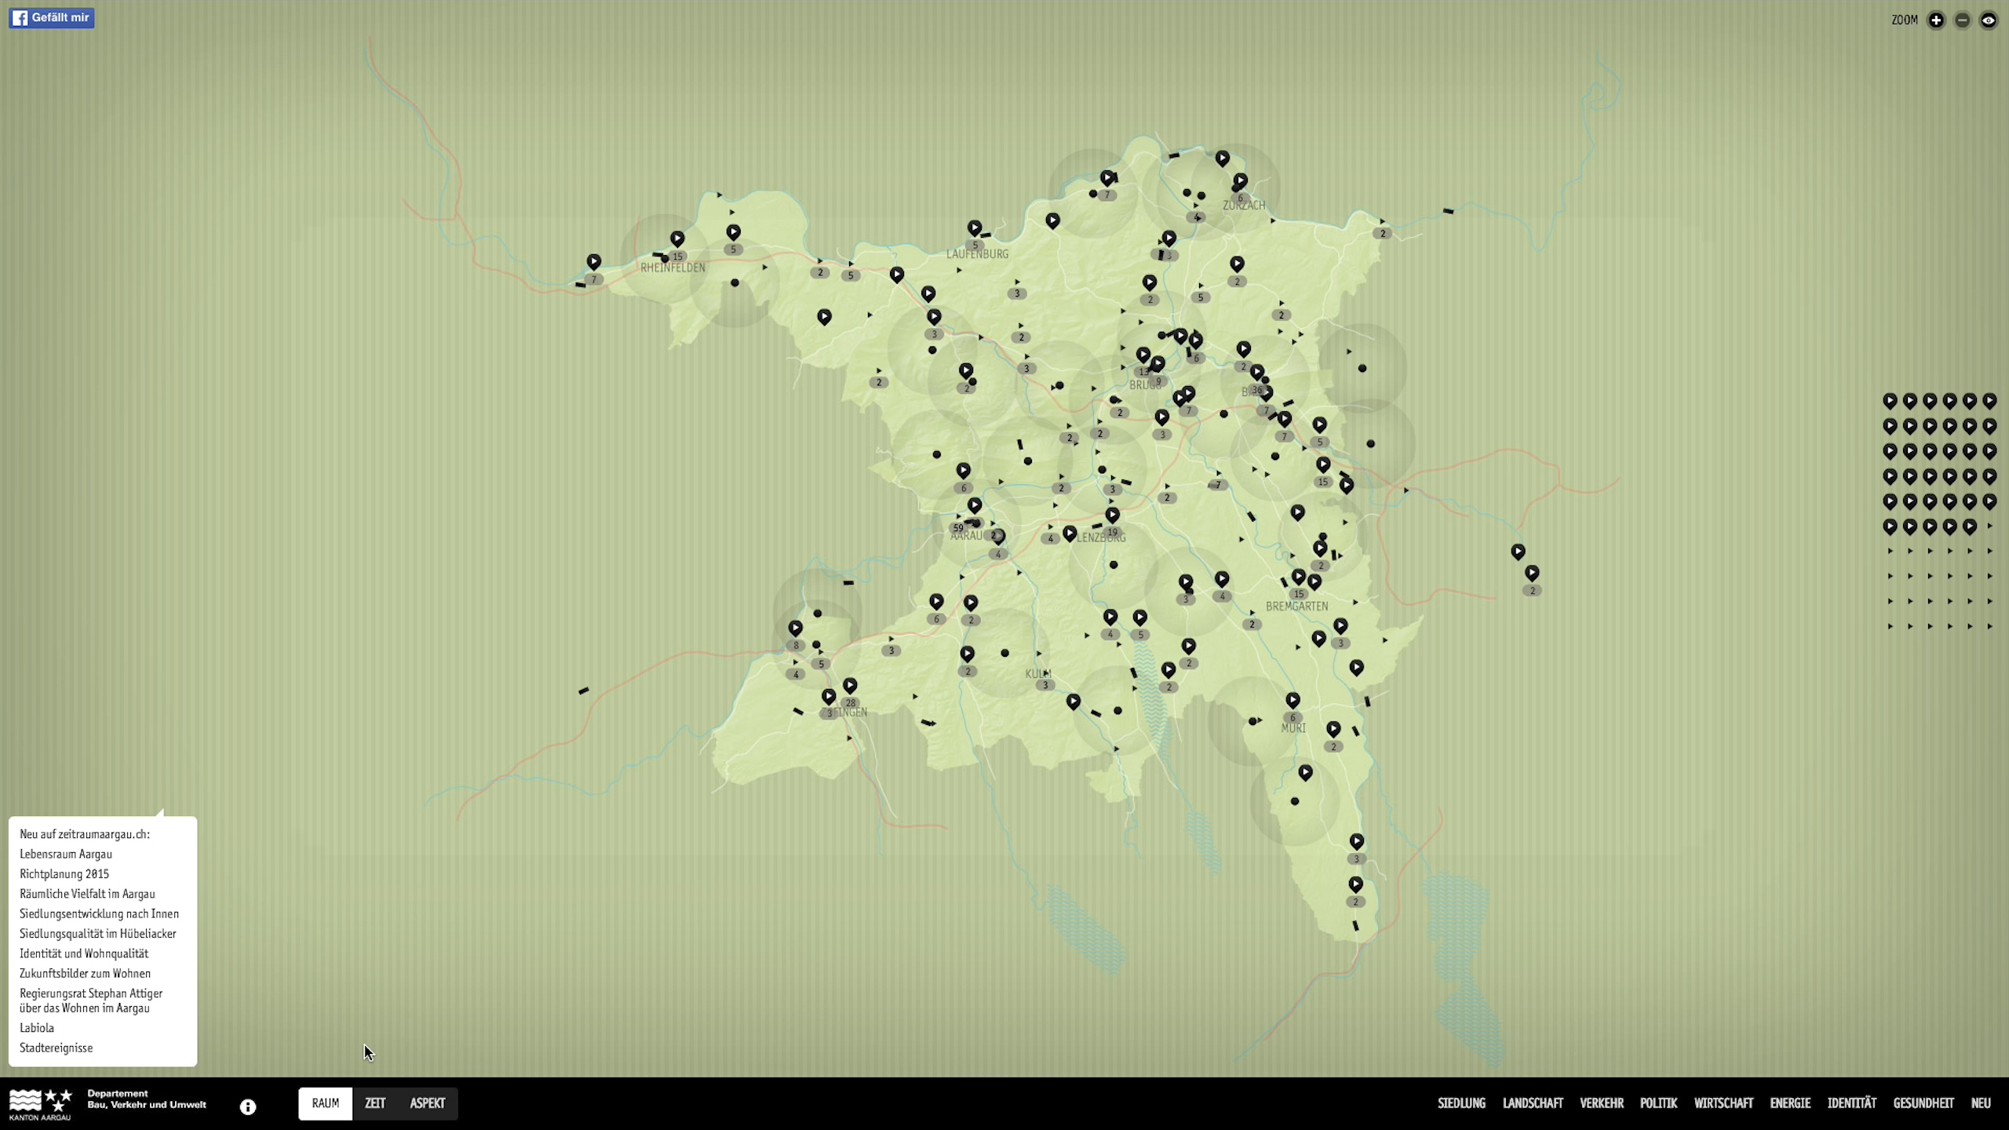Open the Labiola link
This screenshot has width=2009, height=1130.
point(37,1028)
